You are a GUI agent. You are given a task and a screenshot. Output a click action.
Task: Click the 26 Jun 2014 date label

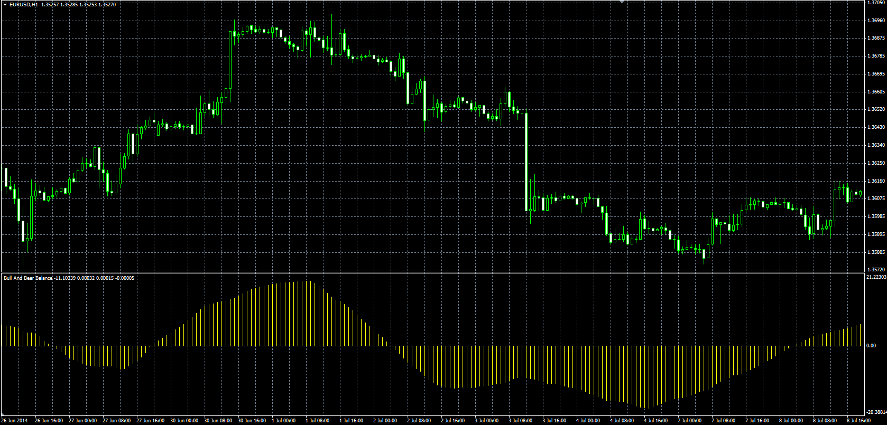[15, 421]
